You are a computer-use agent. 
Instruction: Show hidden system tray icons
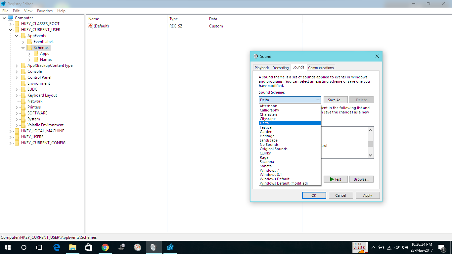click(373, 247)
